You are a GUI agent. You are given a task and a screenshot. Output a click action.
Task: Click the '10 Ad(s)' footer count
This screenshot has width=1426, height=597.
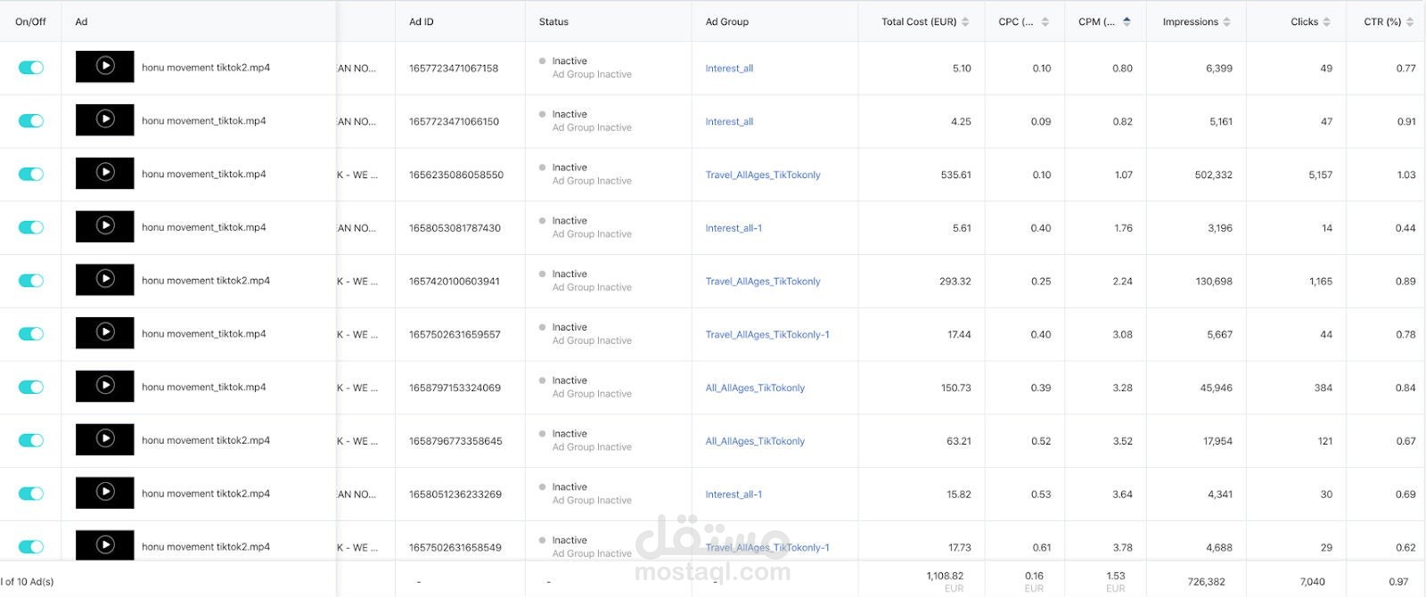coord(36,582)
